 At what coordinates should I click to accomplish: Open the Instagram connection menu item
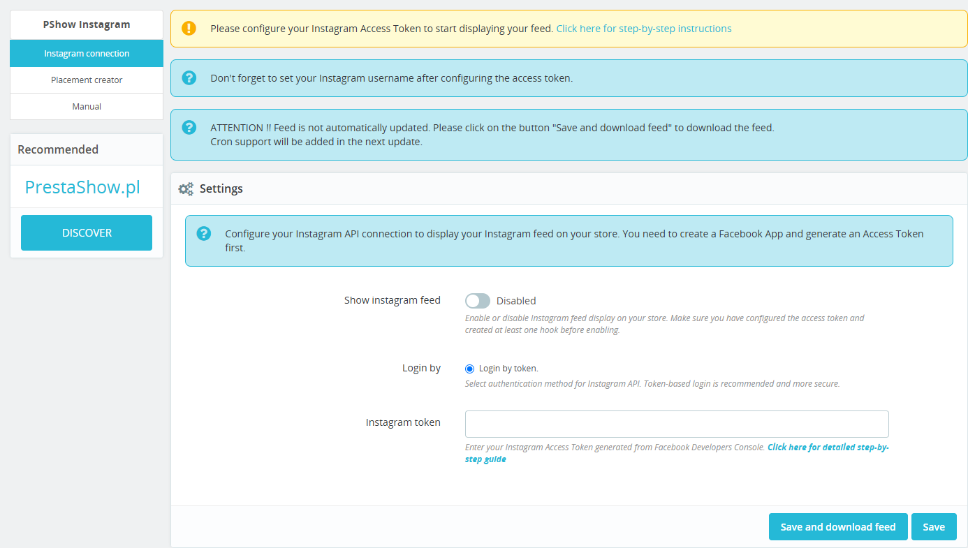87,54
